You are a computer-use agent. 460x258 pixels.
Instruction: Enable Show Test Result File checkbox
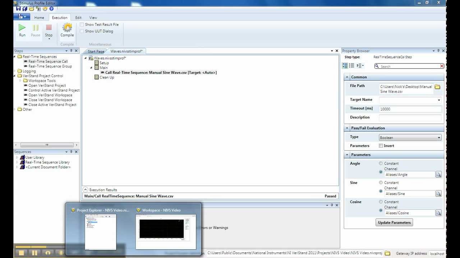pyautogui.click(x=82, y=24)
